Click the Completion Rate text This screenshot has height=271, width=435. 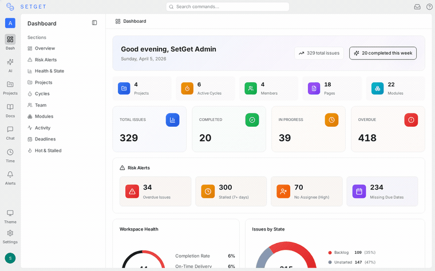click(192, 256)
